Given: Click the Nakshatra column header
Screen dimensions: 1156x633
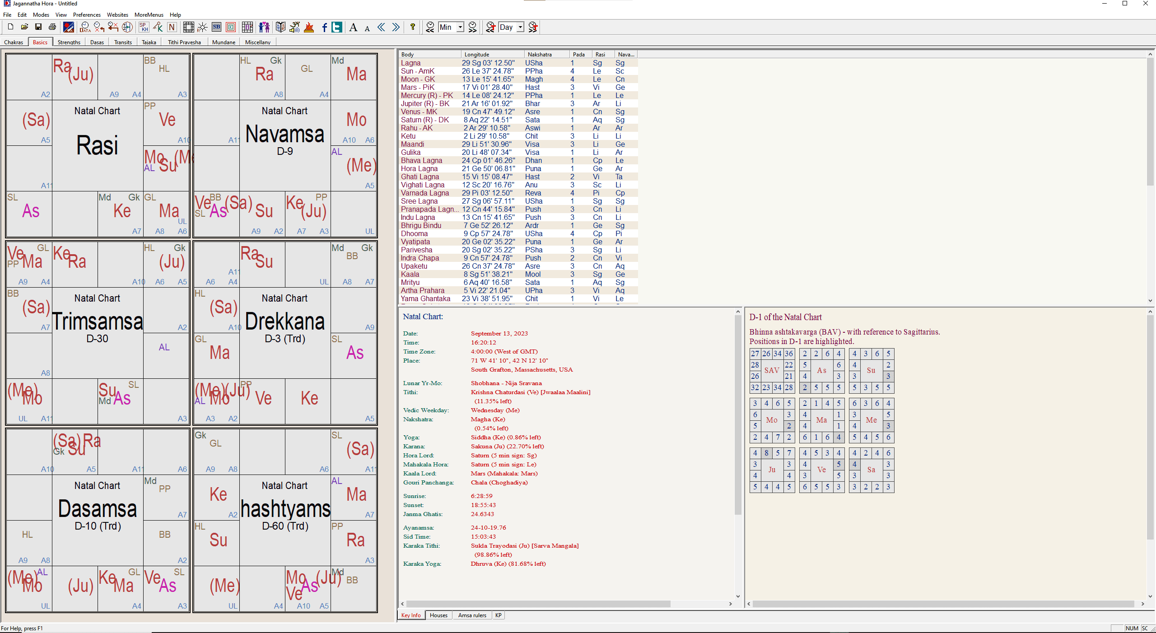Looking at the screenshot, I should (x=545, y=54).
